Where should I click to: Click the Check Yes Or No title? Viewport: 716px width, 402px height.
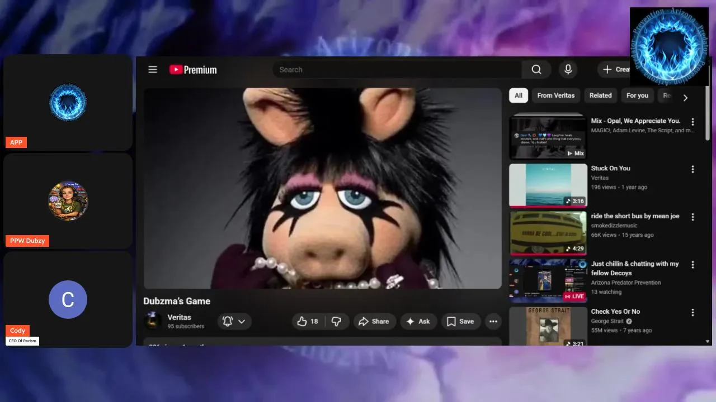pos(616,312)
